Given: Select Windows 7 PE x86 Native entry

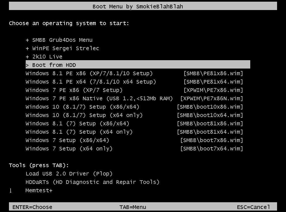Looking at the screenshot, I should pyautogui.click(x=99, y=99).
